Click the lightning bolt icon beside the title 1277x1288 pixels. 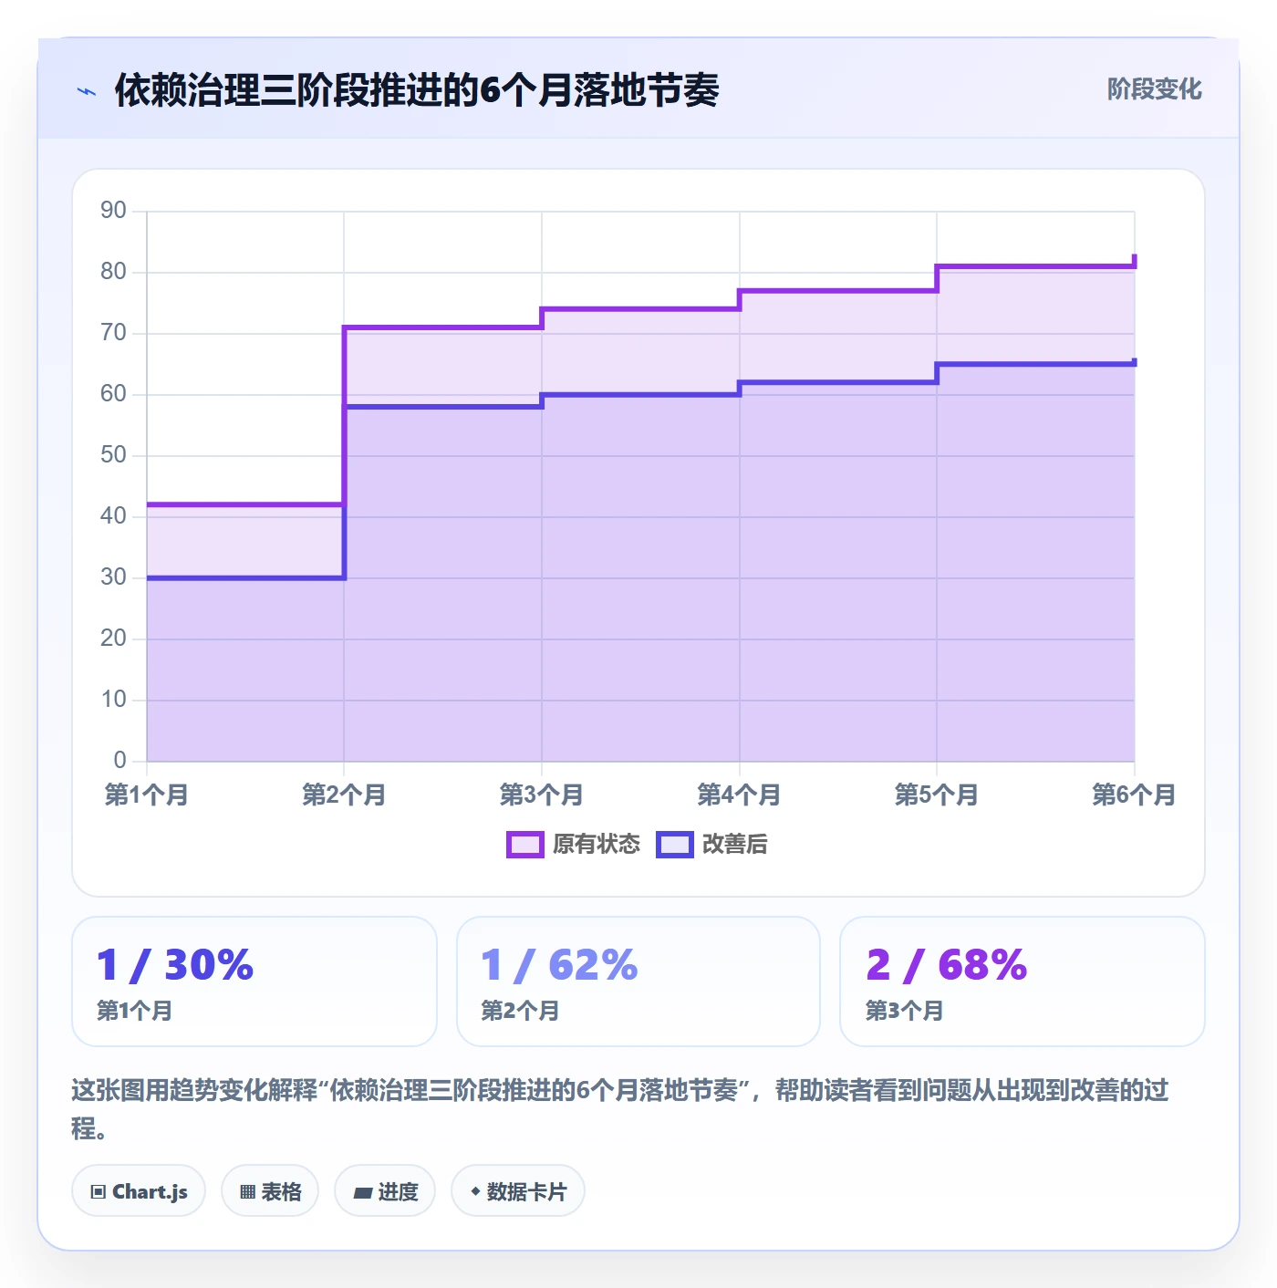pyautogui.click(x=87, y=91)
